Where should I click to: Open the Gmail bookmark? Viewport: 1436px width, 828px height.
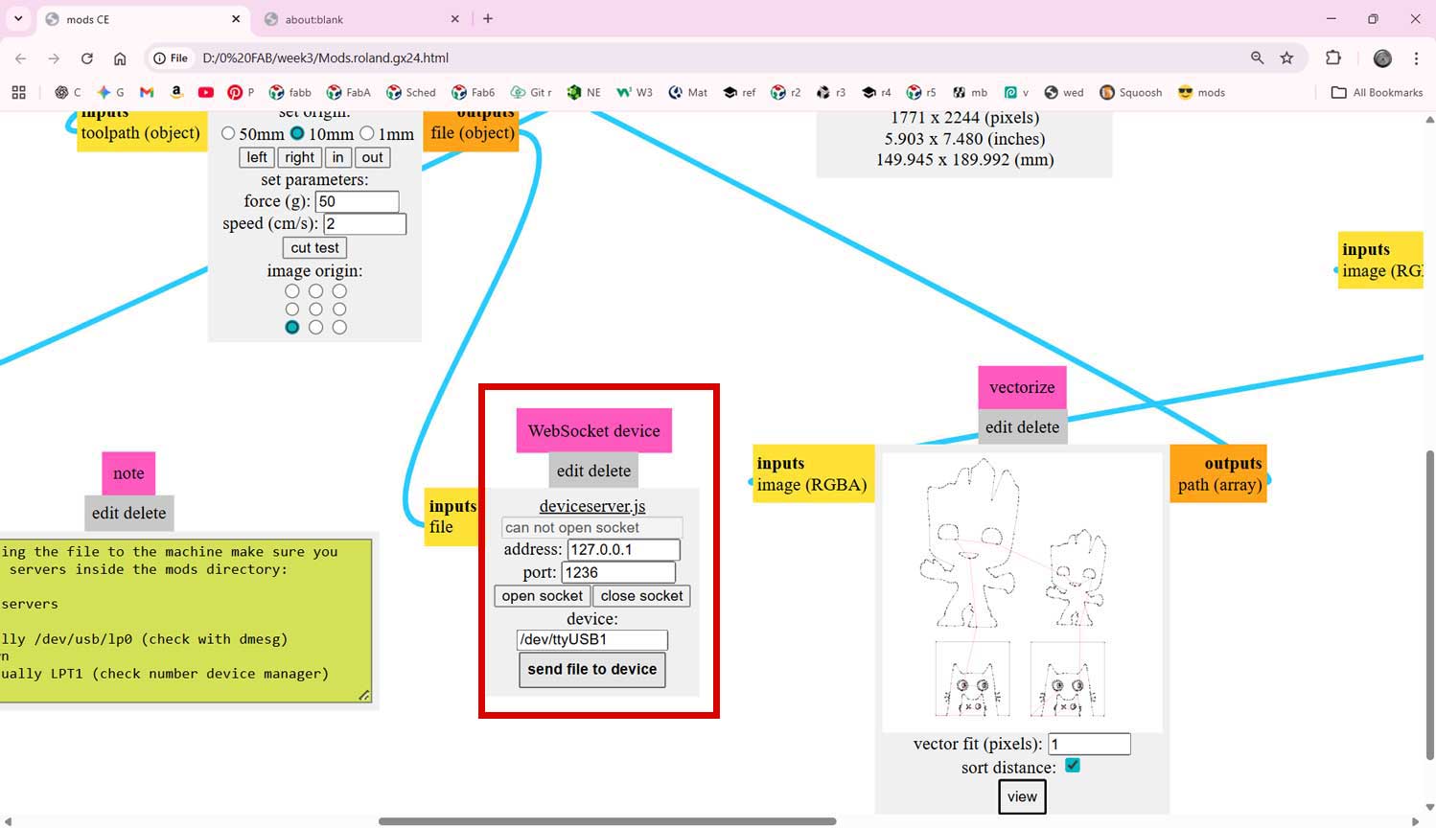tap(147, 93)
